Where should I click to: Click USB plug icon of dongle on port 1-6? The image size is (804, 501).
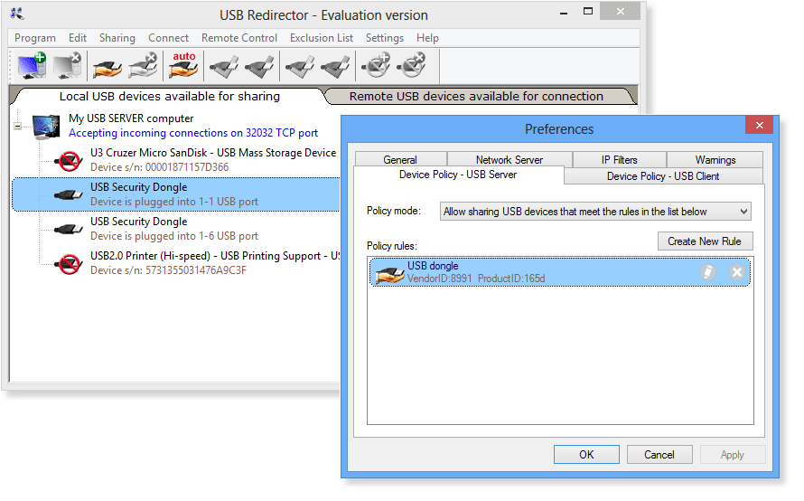(68, 230)
